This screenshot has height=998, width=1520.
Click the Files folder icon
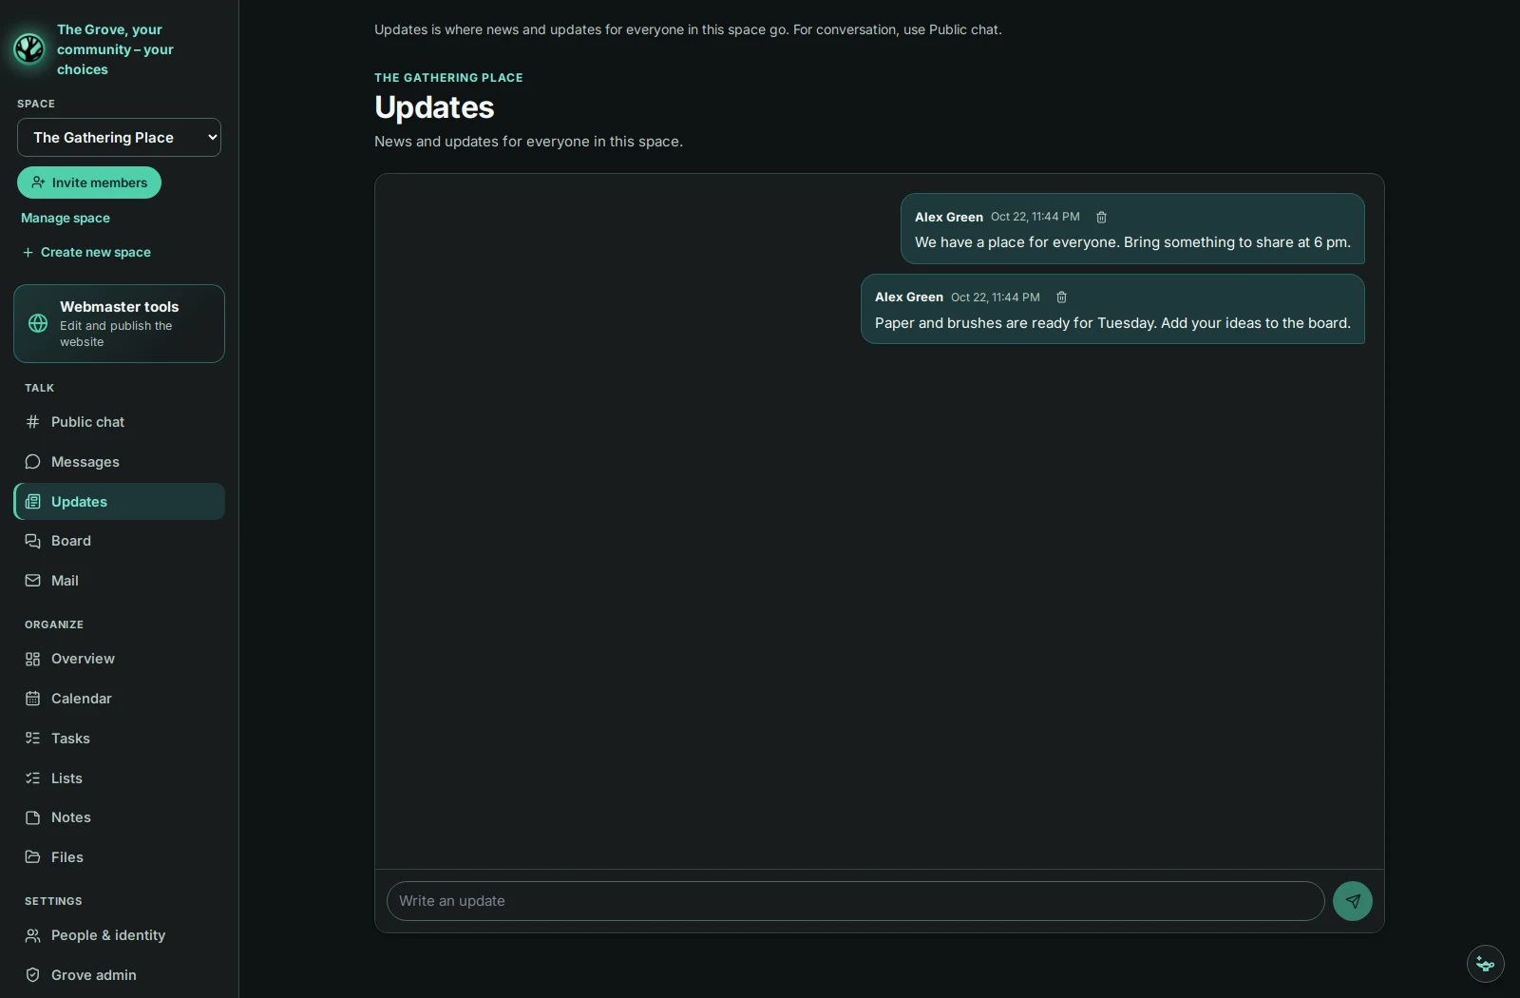coord(32,857)
